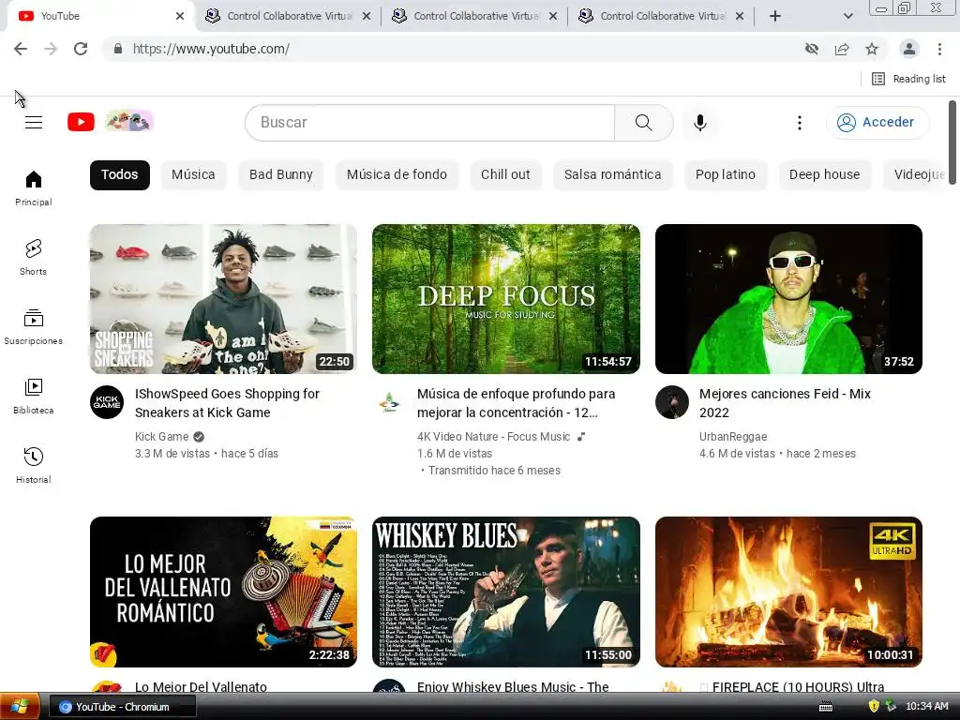This screenshot has height=720, width=960.
Task: Click the crossed-eye tracking icon in address bar
Action: [x=812, y=49]
